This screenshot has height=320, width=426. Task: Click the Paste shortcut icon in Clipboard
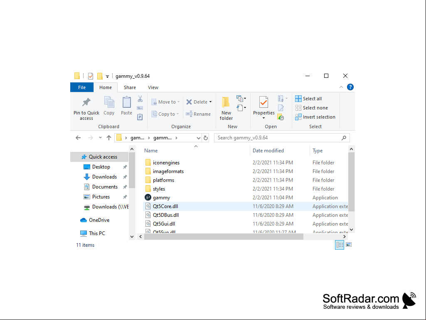tap(140, 117)
